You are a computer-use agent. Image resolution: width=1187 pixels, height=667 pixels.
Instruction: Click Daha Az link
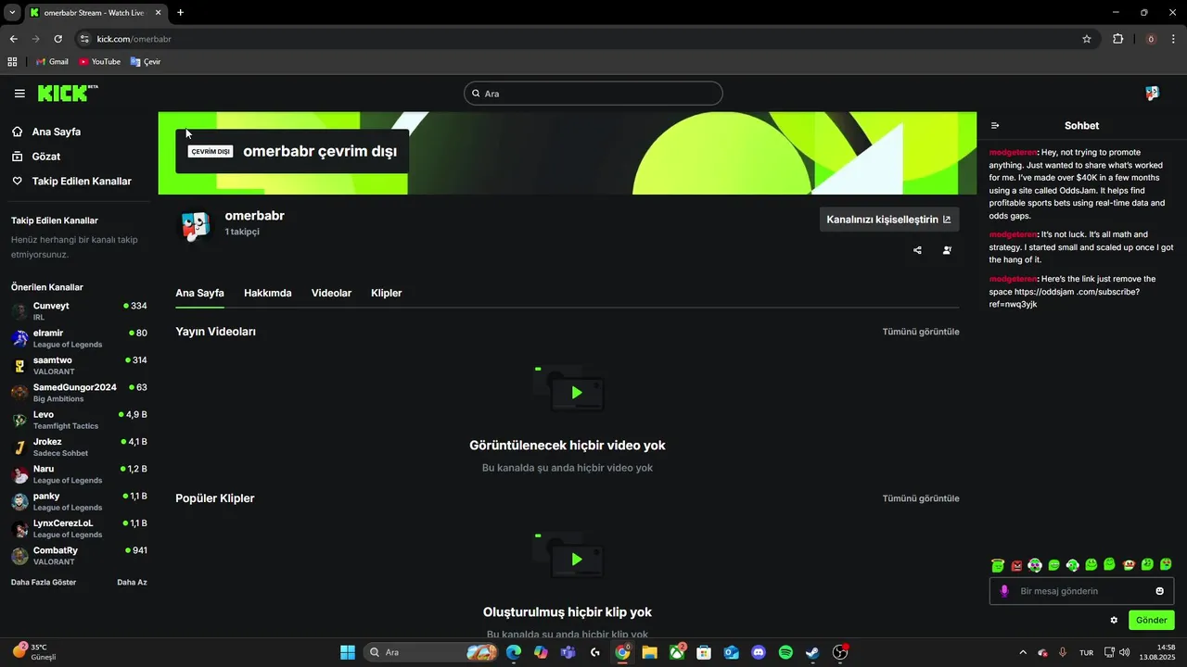click(x=132, y=583)
